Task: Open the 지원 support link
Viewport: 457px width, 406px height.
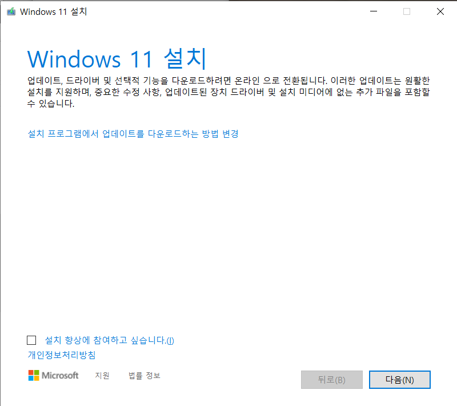Action: tap(102, 375)
